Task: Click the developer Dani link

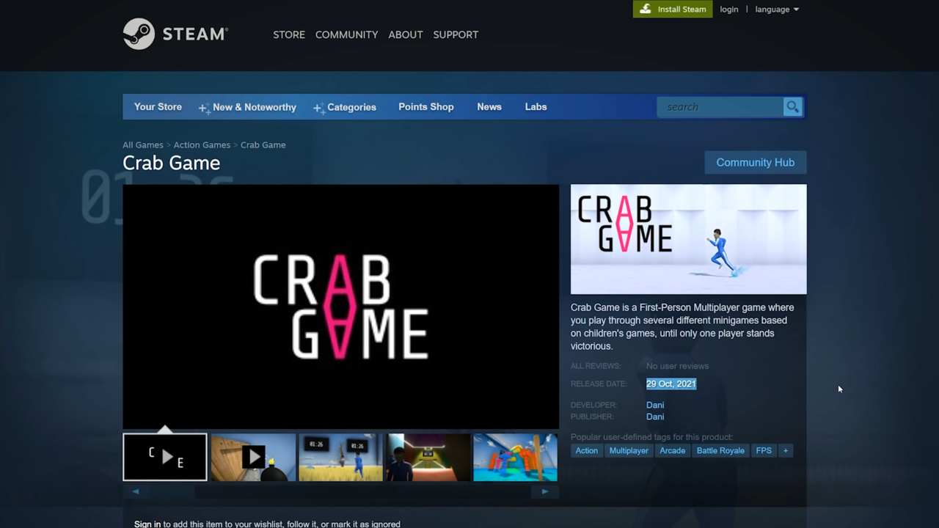Action: (x=655, y=405)
